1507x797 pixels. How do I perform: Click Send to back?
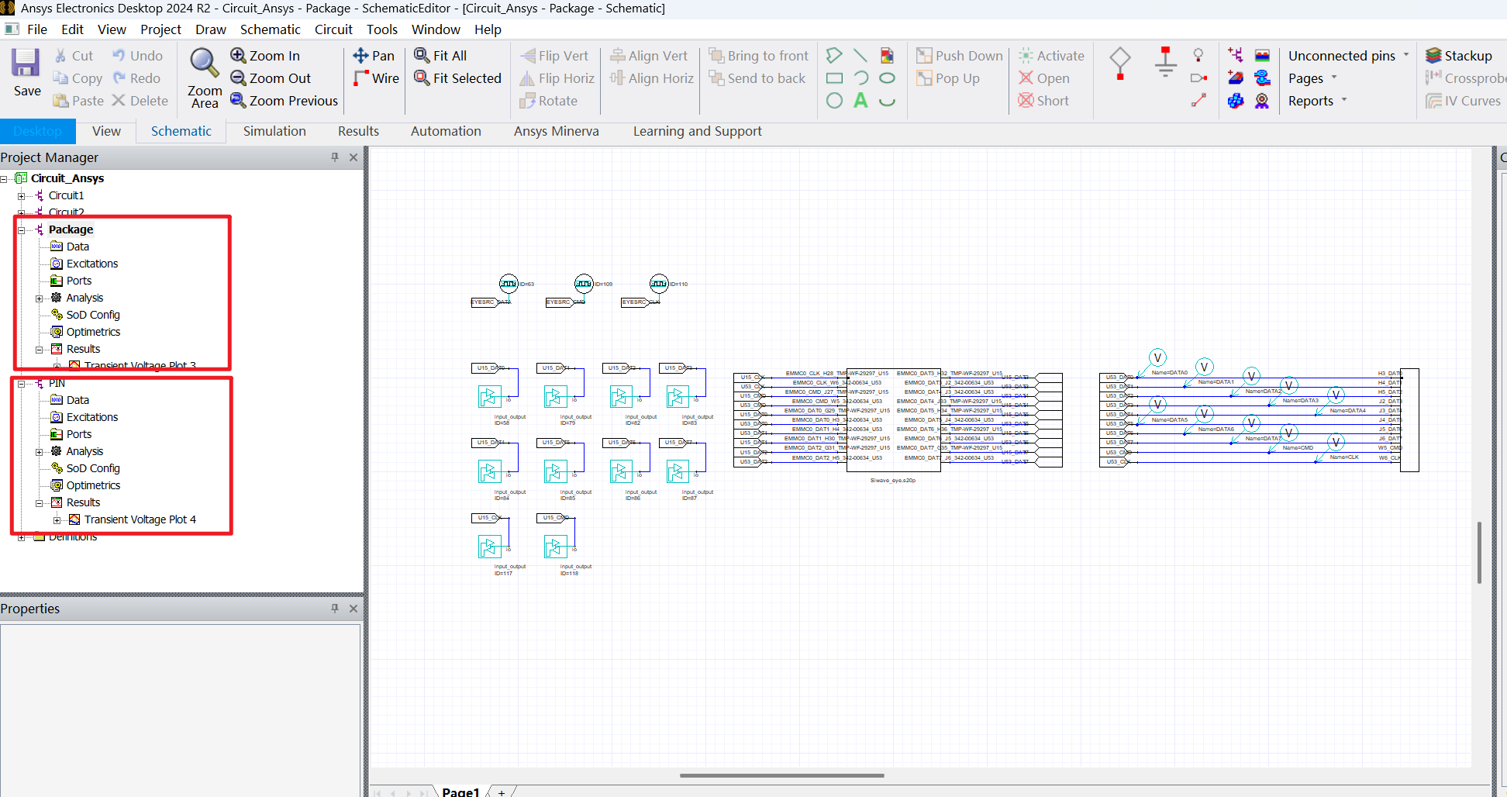(x=757, y=78)
